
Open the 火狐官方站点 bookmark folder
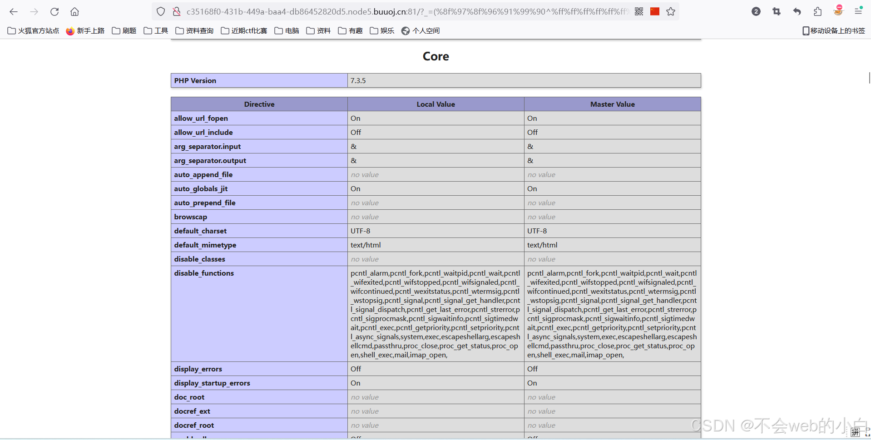coord(33,31)
